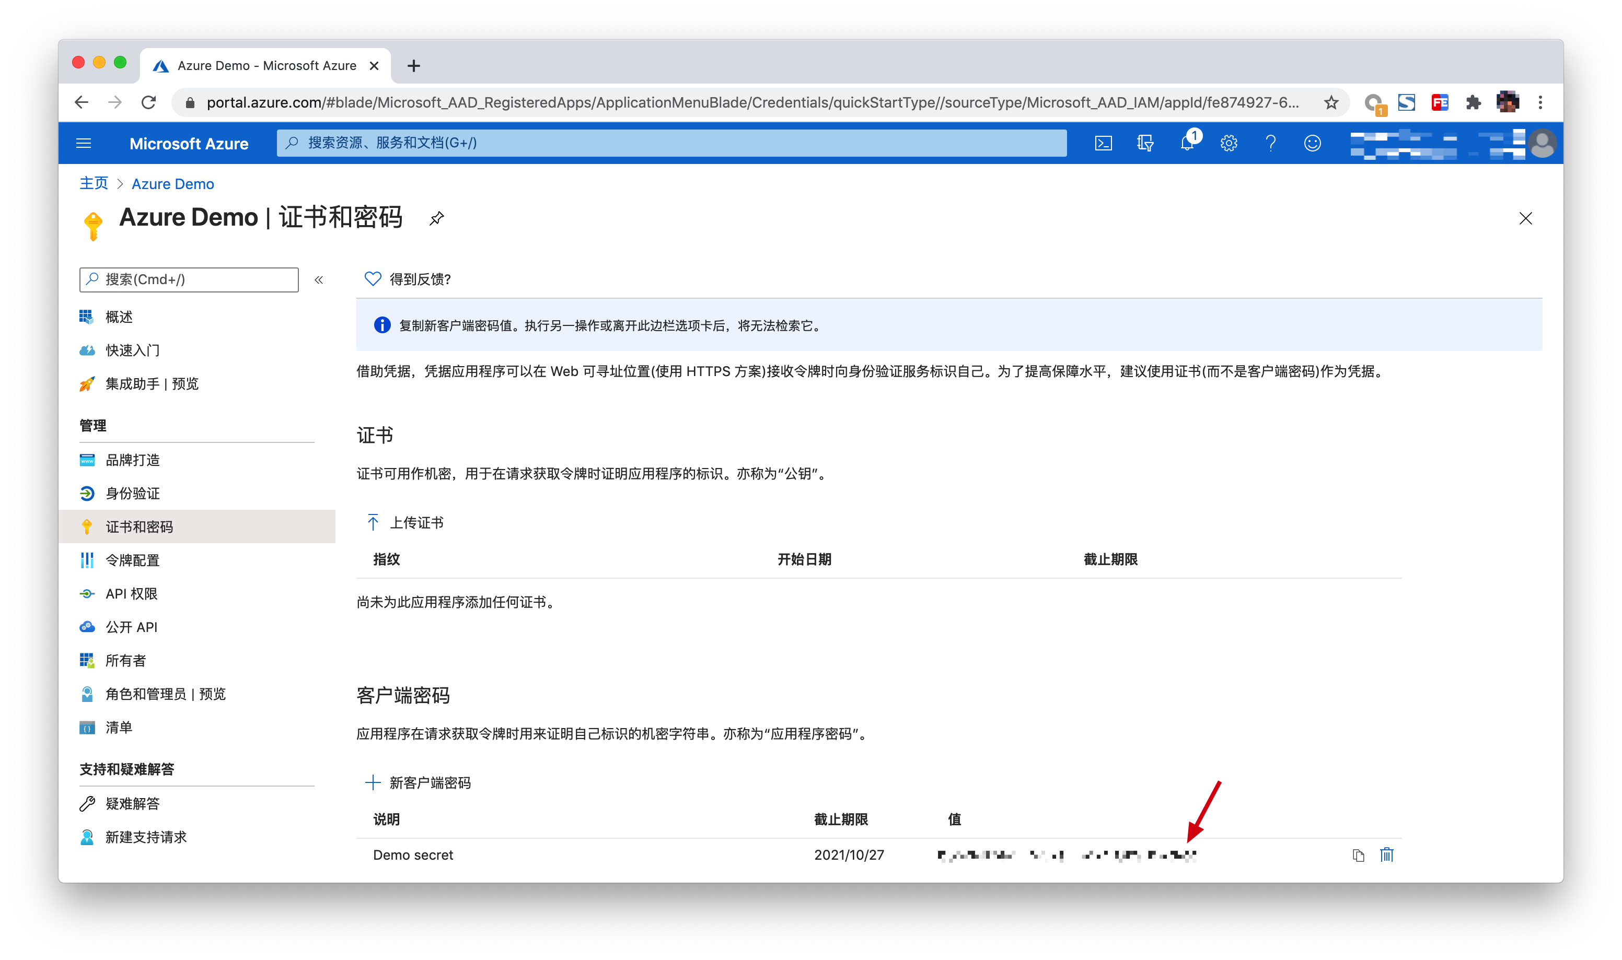Image resolution: width=1622 pixels, height=960 pixels.
Task: Navigate to 主页 breadcrumb link
Action: [94, 184]
